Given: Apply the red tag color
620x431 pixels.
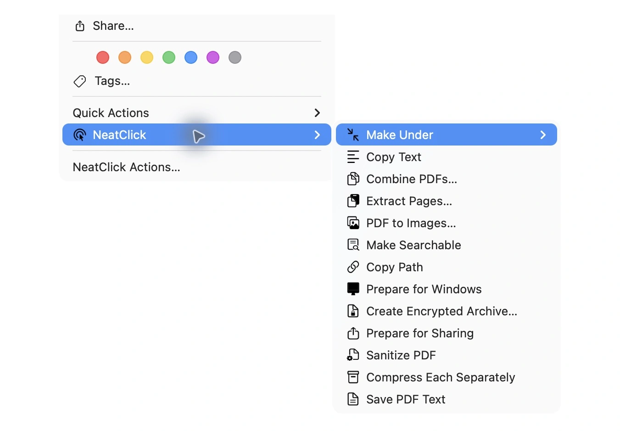Looking at the screenshot, I should tap(103, 57).
